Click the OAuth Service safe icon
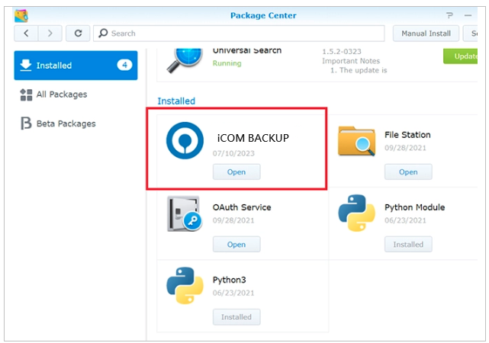 (x=185, y=213)
